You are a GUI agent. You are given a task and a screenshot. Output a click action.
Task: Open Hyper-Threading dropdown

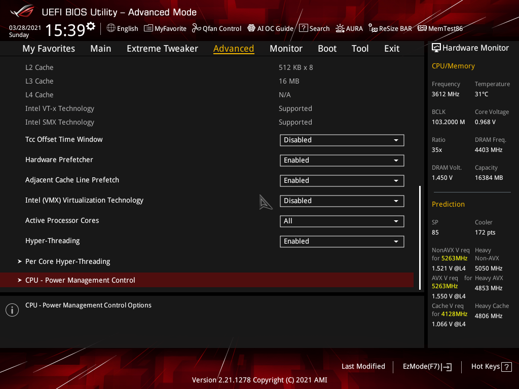point(342,242)
